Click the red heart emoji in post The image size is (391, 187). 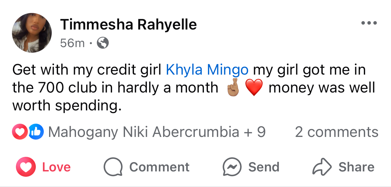click(254, 88)
